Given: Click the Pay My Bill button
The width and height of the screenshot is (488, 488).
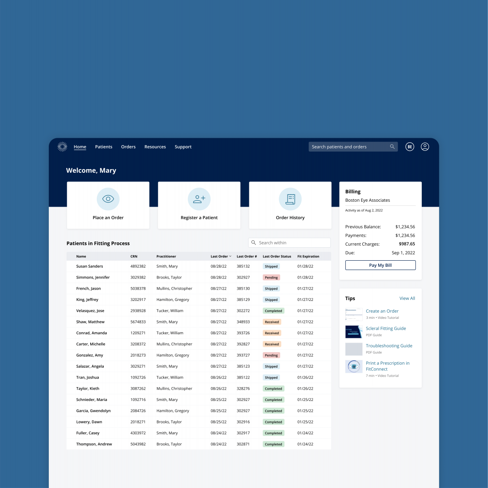Looking at the screenshot, I should coord(380,265).
